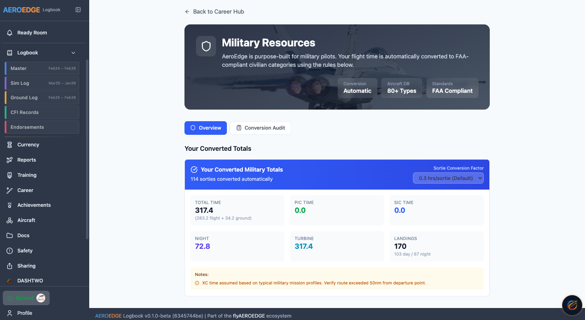This screenshot has width=585, height=320.
Task: Open the Ready Room section
Action: pyautogui.click(x=31, y=32)
